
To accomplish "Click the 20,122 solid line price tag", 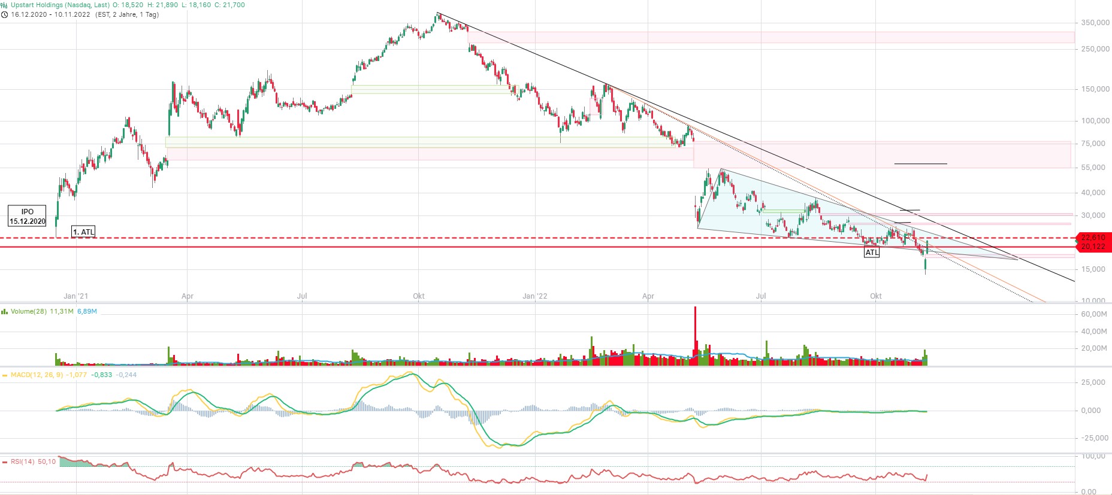I will click(1093, 247).
